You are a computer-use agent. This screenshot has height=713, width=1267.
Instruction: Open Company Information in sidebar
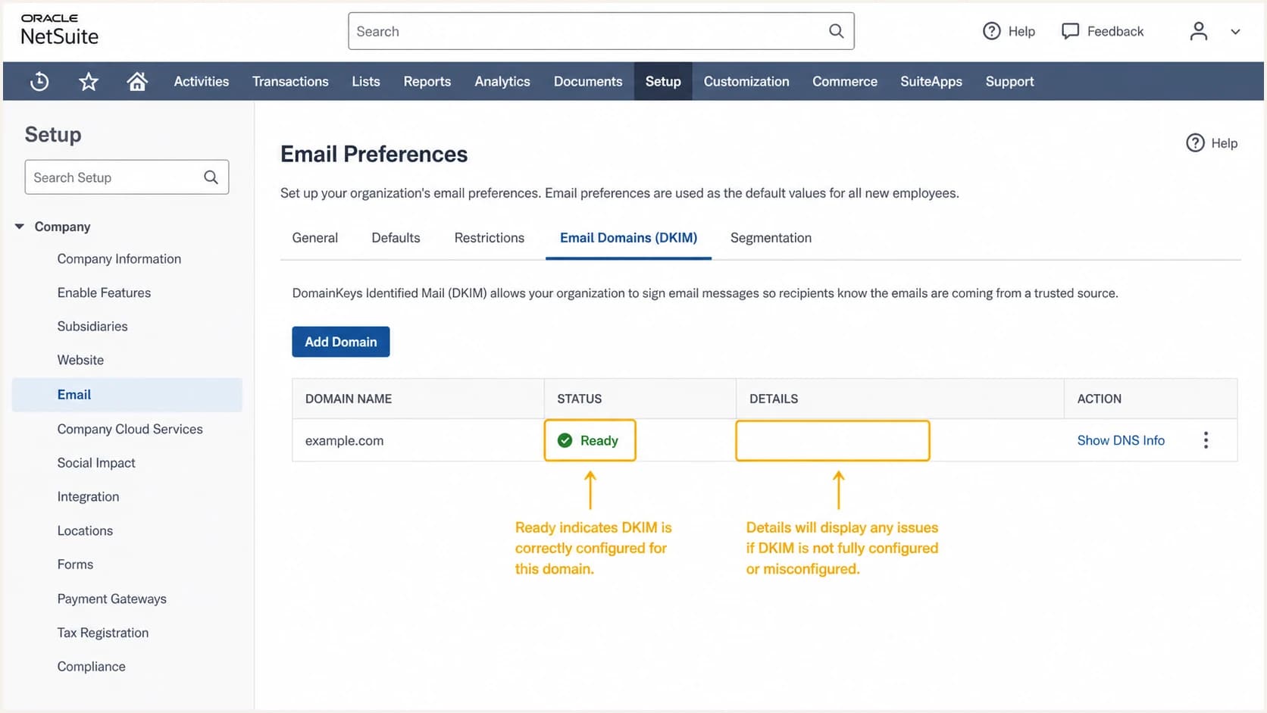[119, 259]
